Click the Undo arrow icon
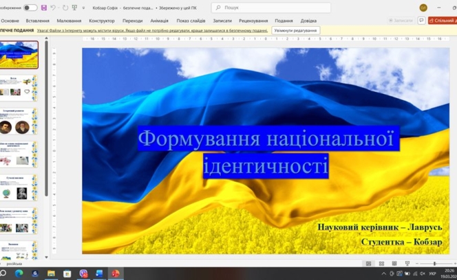 pyautogui.click(x=54, y=8)
